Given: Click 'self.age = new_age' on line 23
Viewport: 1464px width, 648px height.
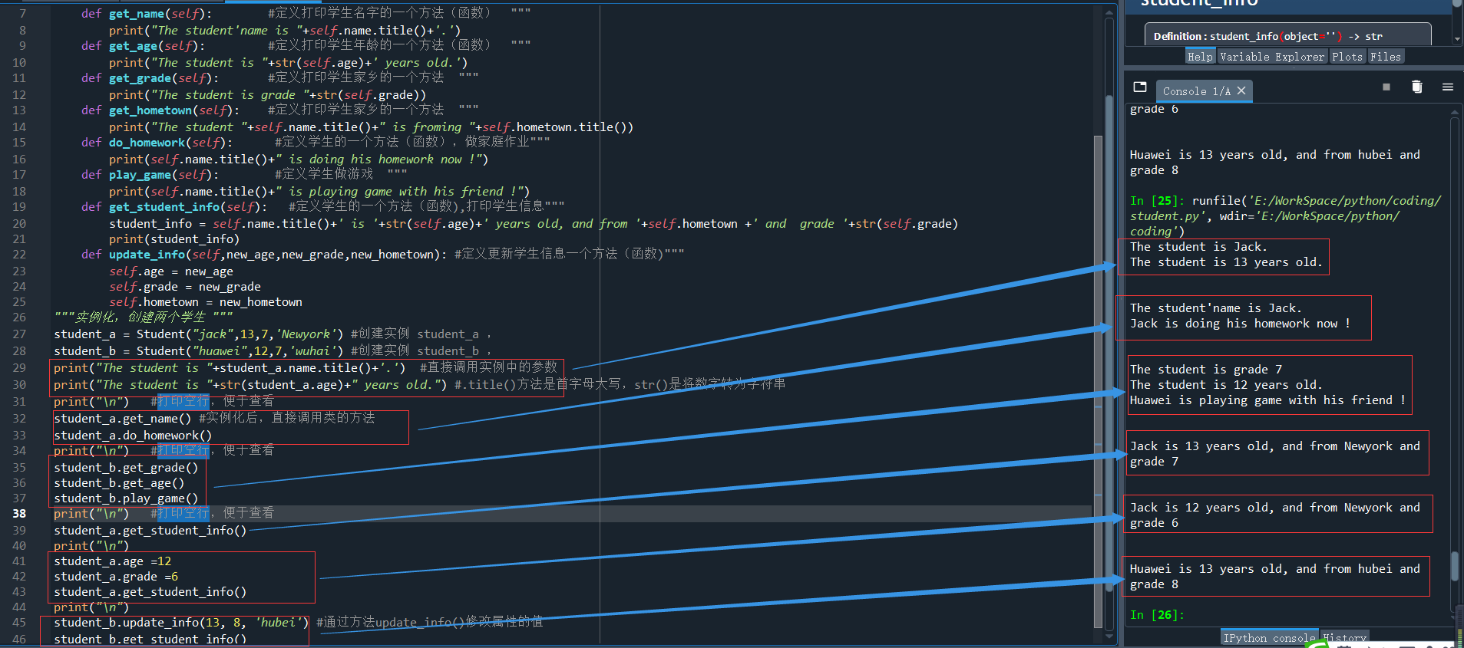Looking at the screenshot, I should [170, 271].
